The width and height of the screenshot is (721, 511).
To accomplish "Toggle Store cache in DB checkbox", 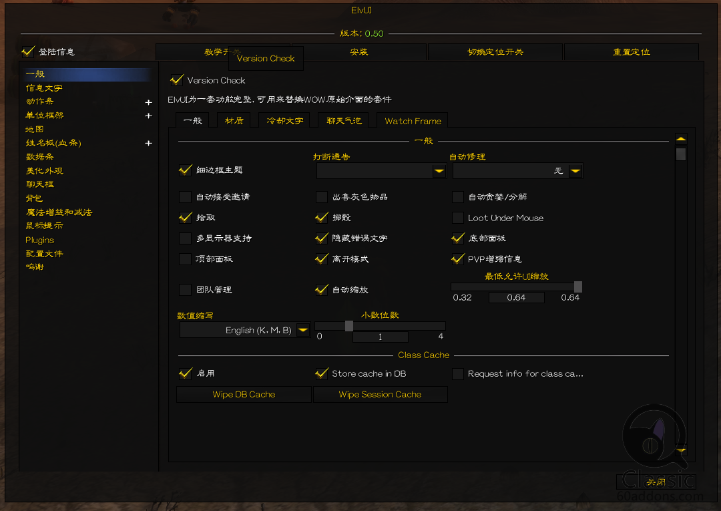I will pos(321,373).
